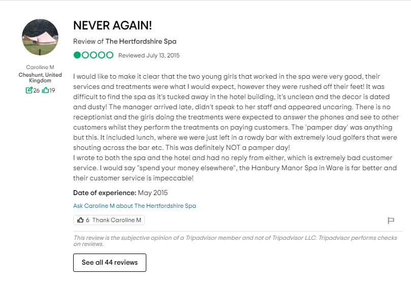Click the Caroline M username
This screenshot has height=282, width=411.
[x=40, y=67]
